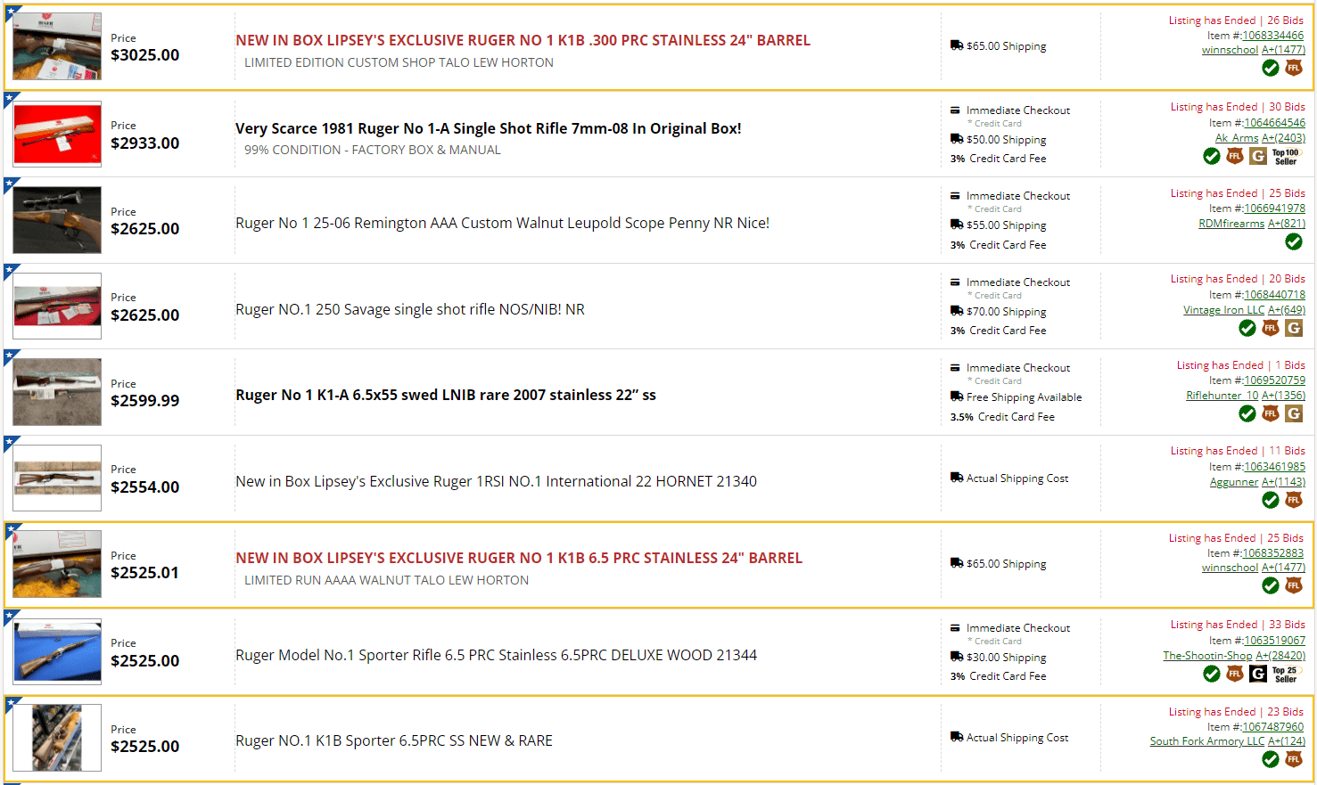View seller South Fork Armory LLC profile

[x=1207, y=741]
